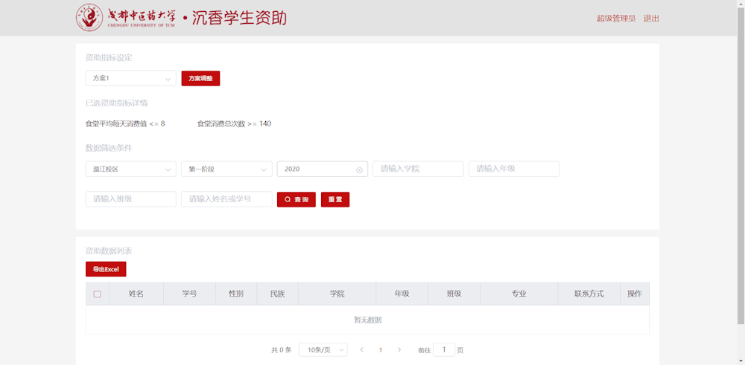Focus the 请输入学院 college input field
Image resolution: width=745 pixels, height=365 pixels.
tap(418, 169)
